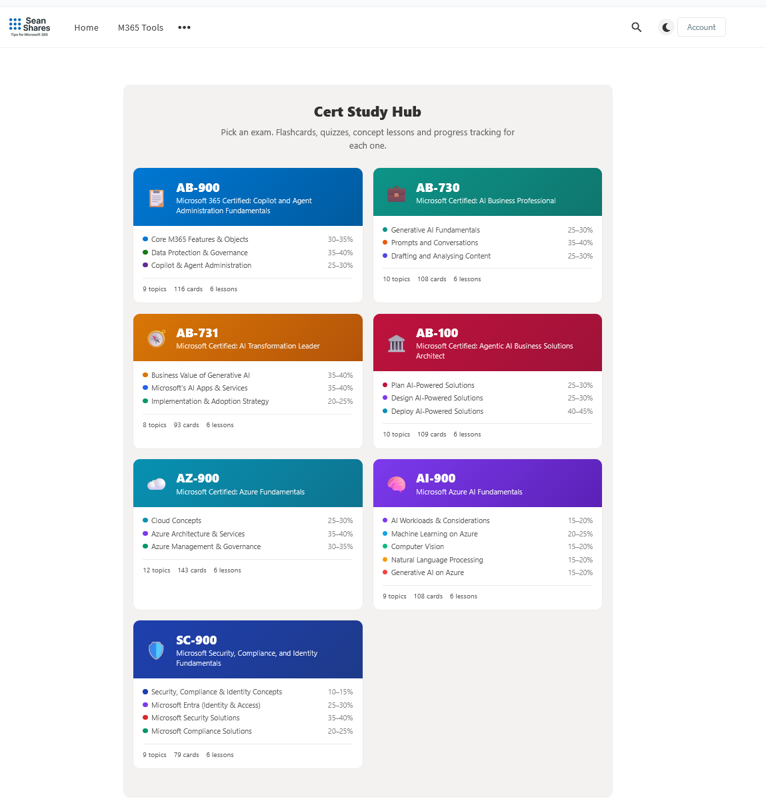This screenshot has width=766, height=809.
Task: Select Copilot & Agent Administration row
Action: point(248,265)
